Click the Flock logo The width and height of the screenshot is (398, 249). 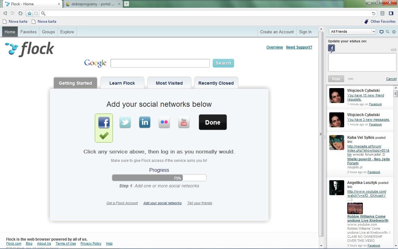(x=30, y=49)
